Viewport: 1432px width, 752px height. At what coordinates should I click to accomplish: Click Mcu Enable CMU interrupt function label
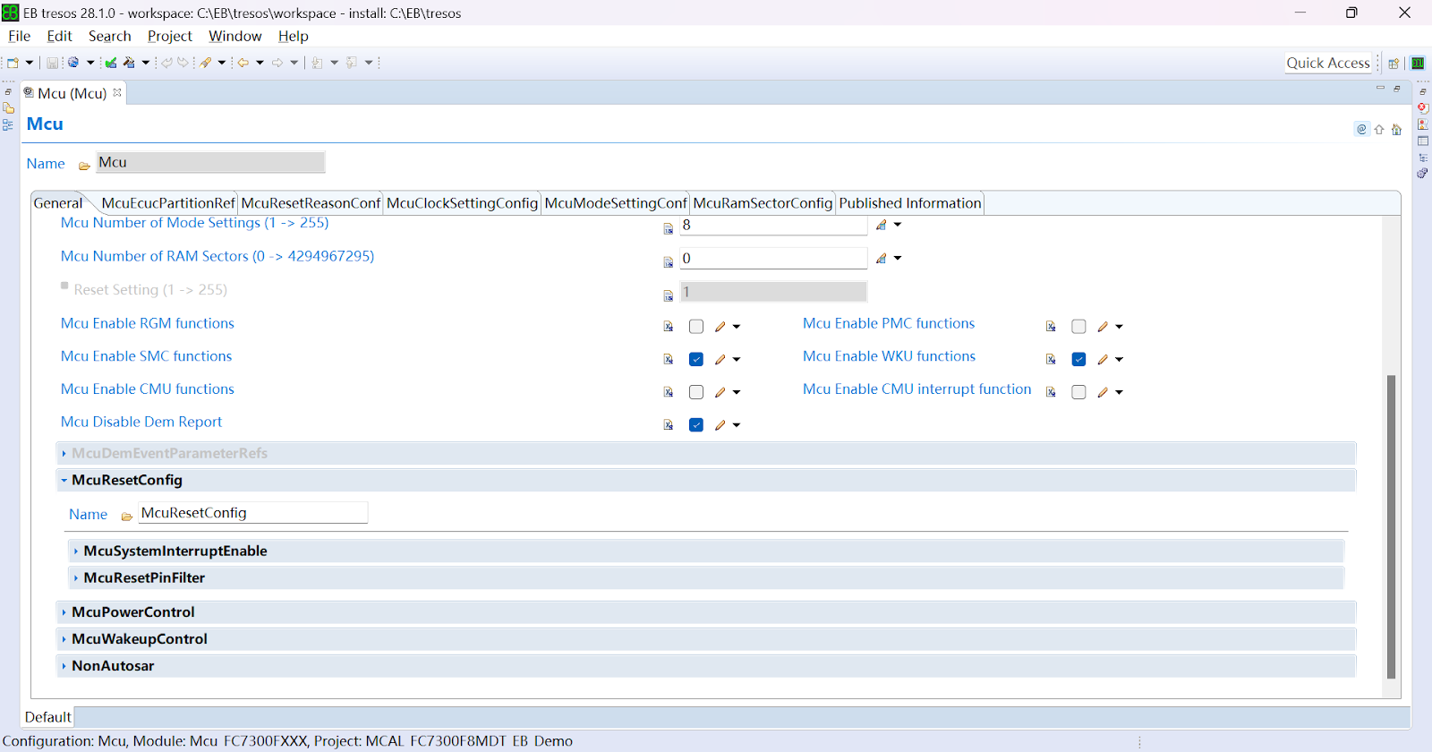[917, 389]
